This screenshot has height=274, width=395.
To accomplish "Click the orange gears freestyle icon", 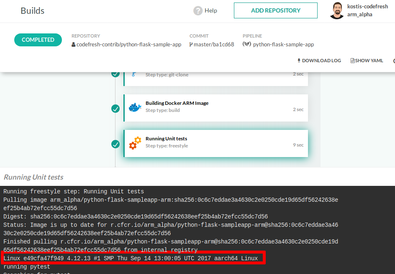I will [135, 143].
